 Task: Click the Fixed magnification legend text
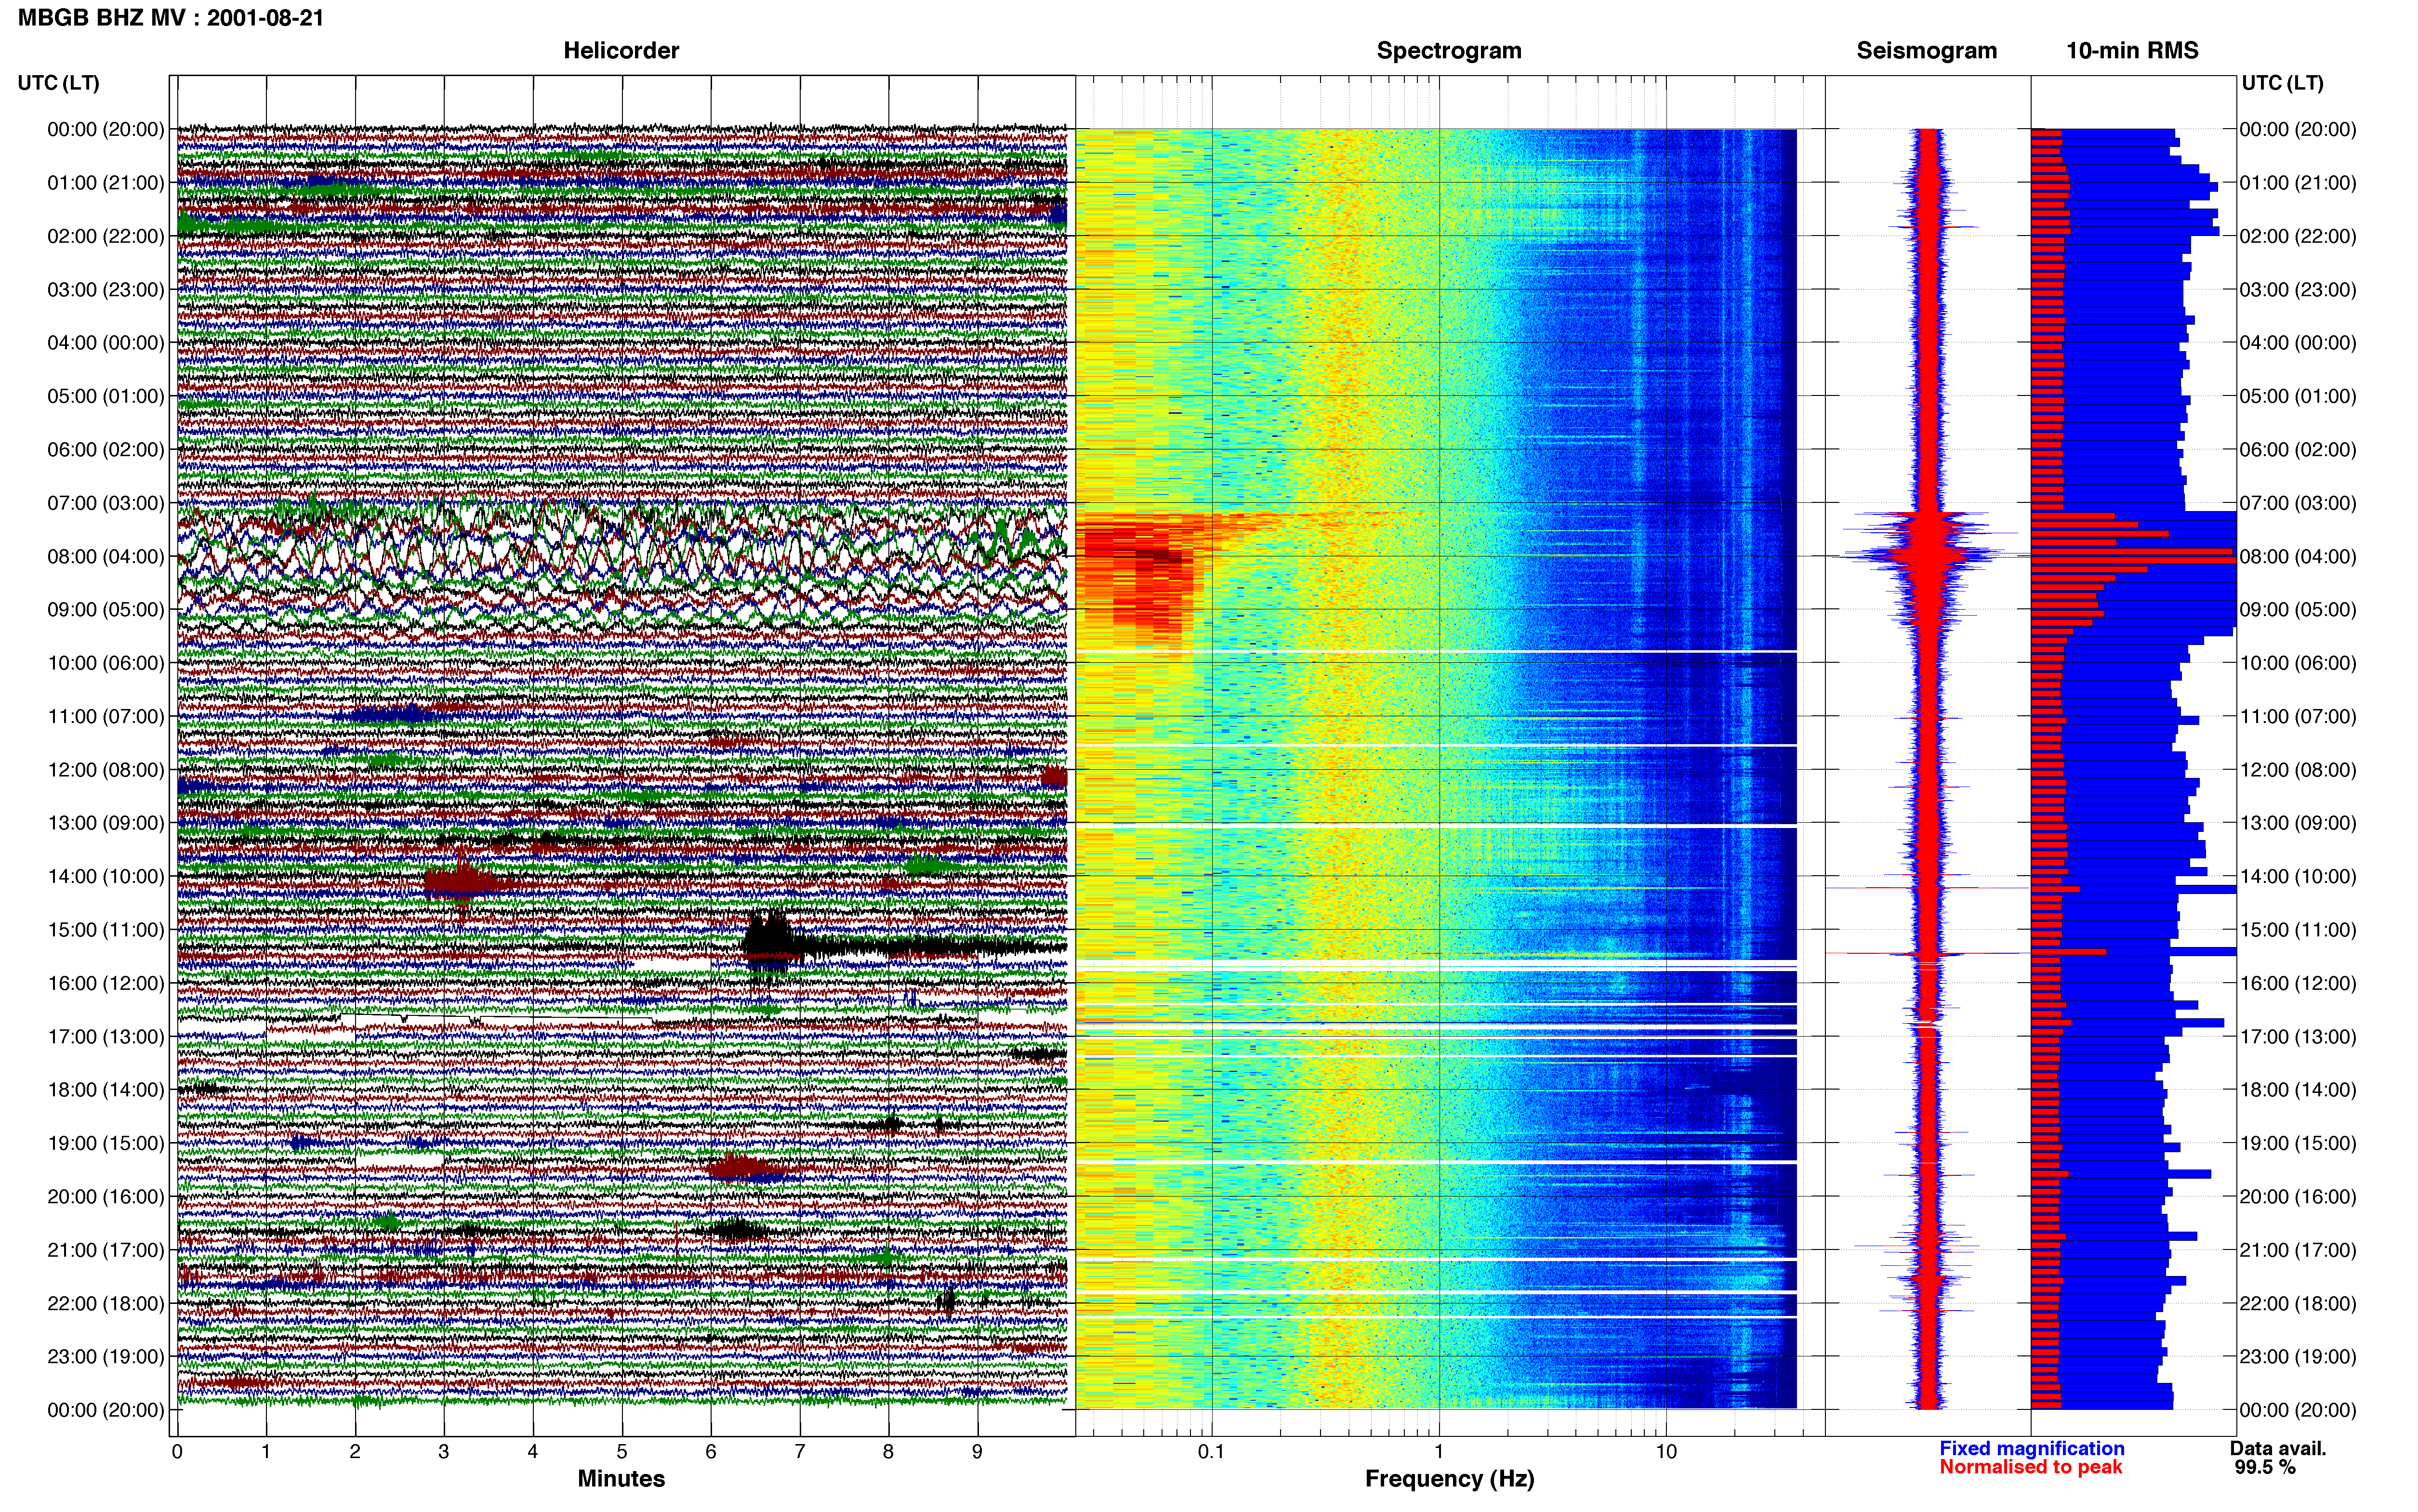click(x=2032, y=1448)
